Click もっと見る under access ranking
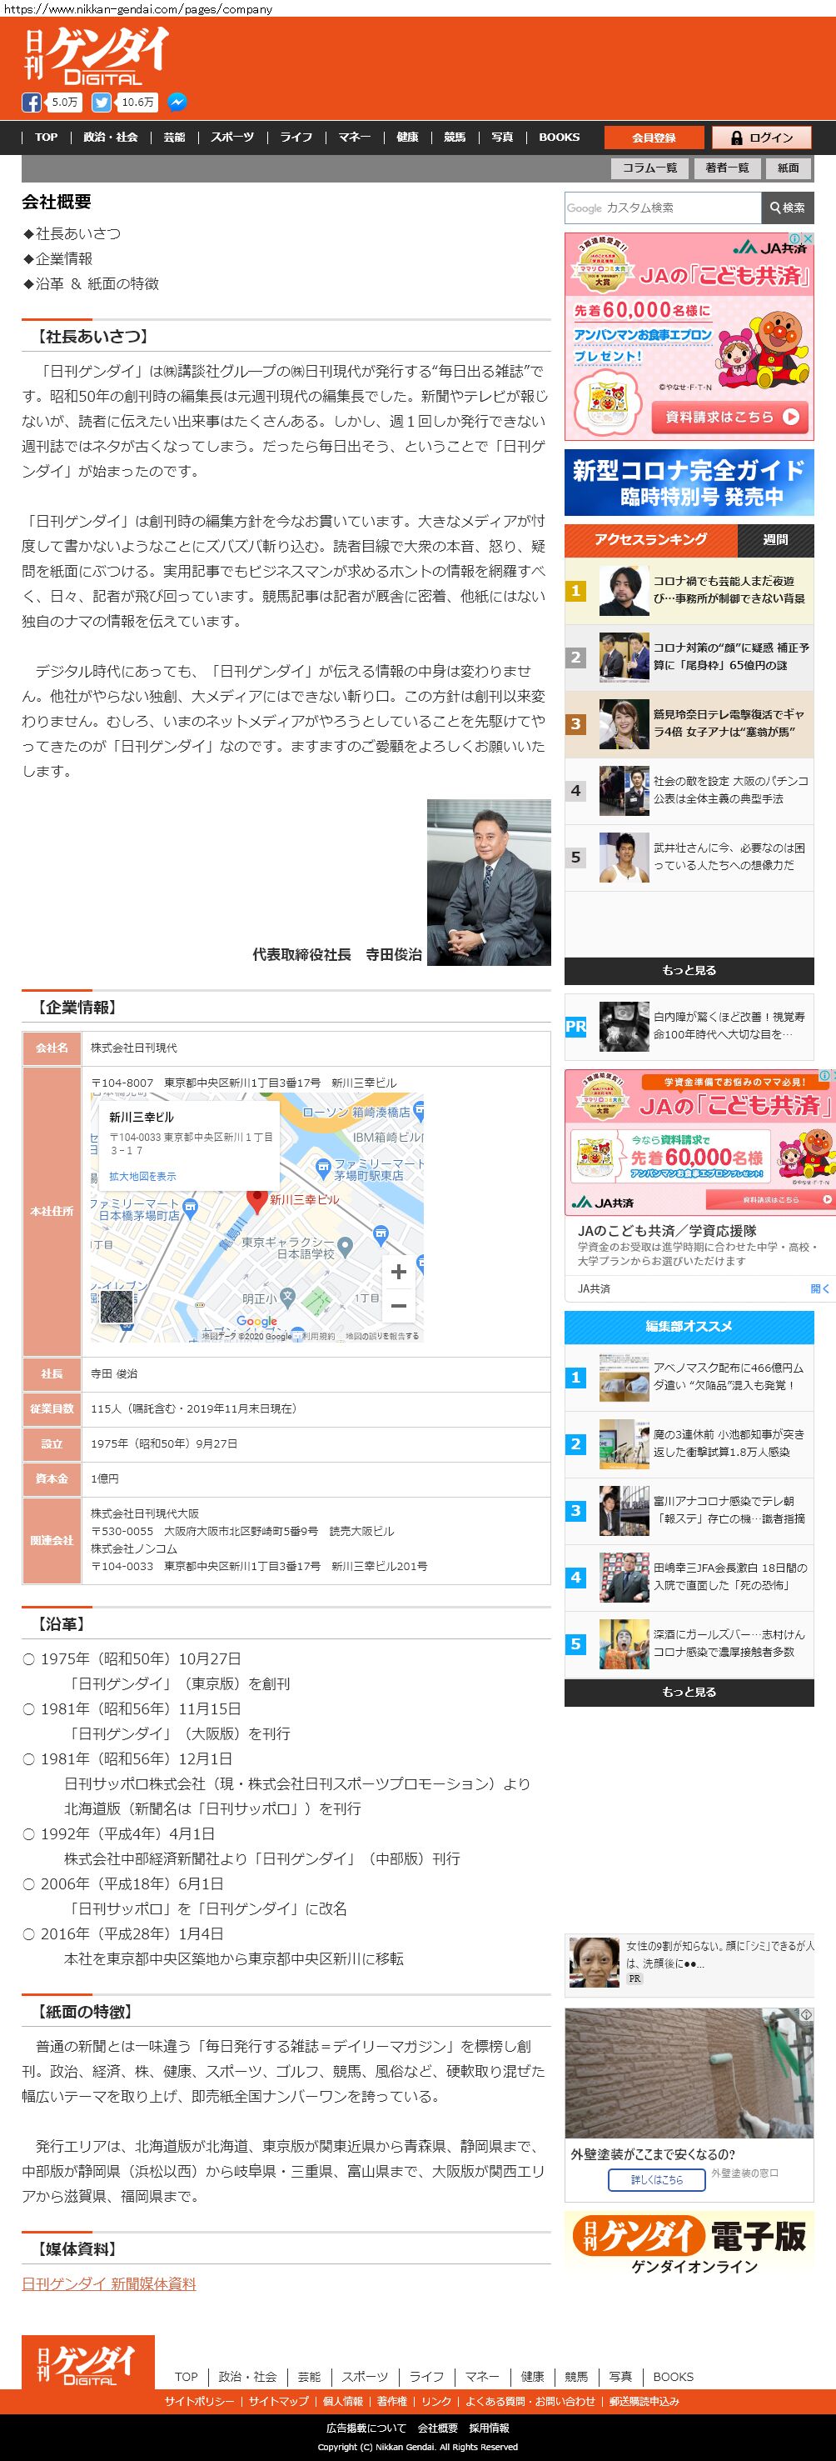 689,971
